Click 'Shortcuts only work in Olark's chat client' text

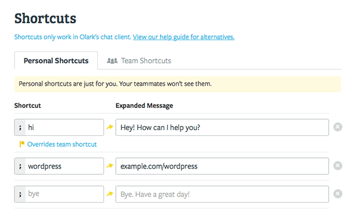[x=73, y=37]
